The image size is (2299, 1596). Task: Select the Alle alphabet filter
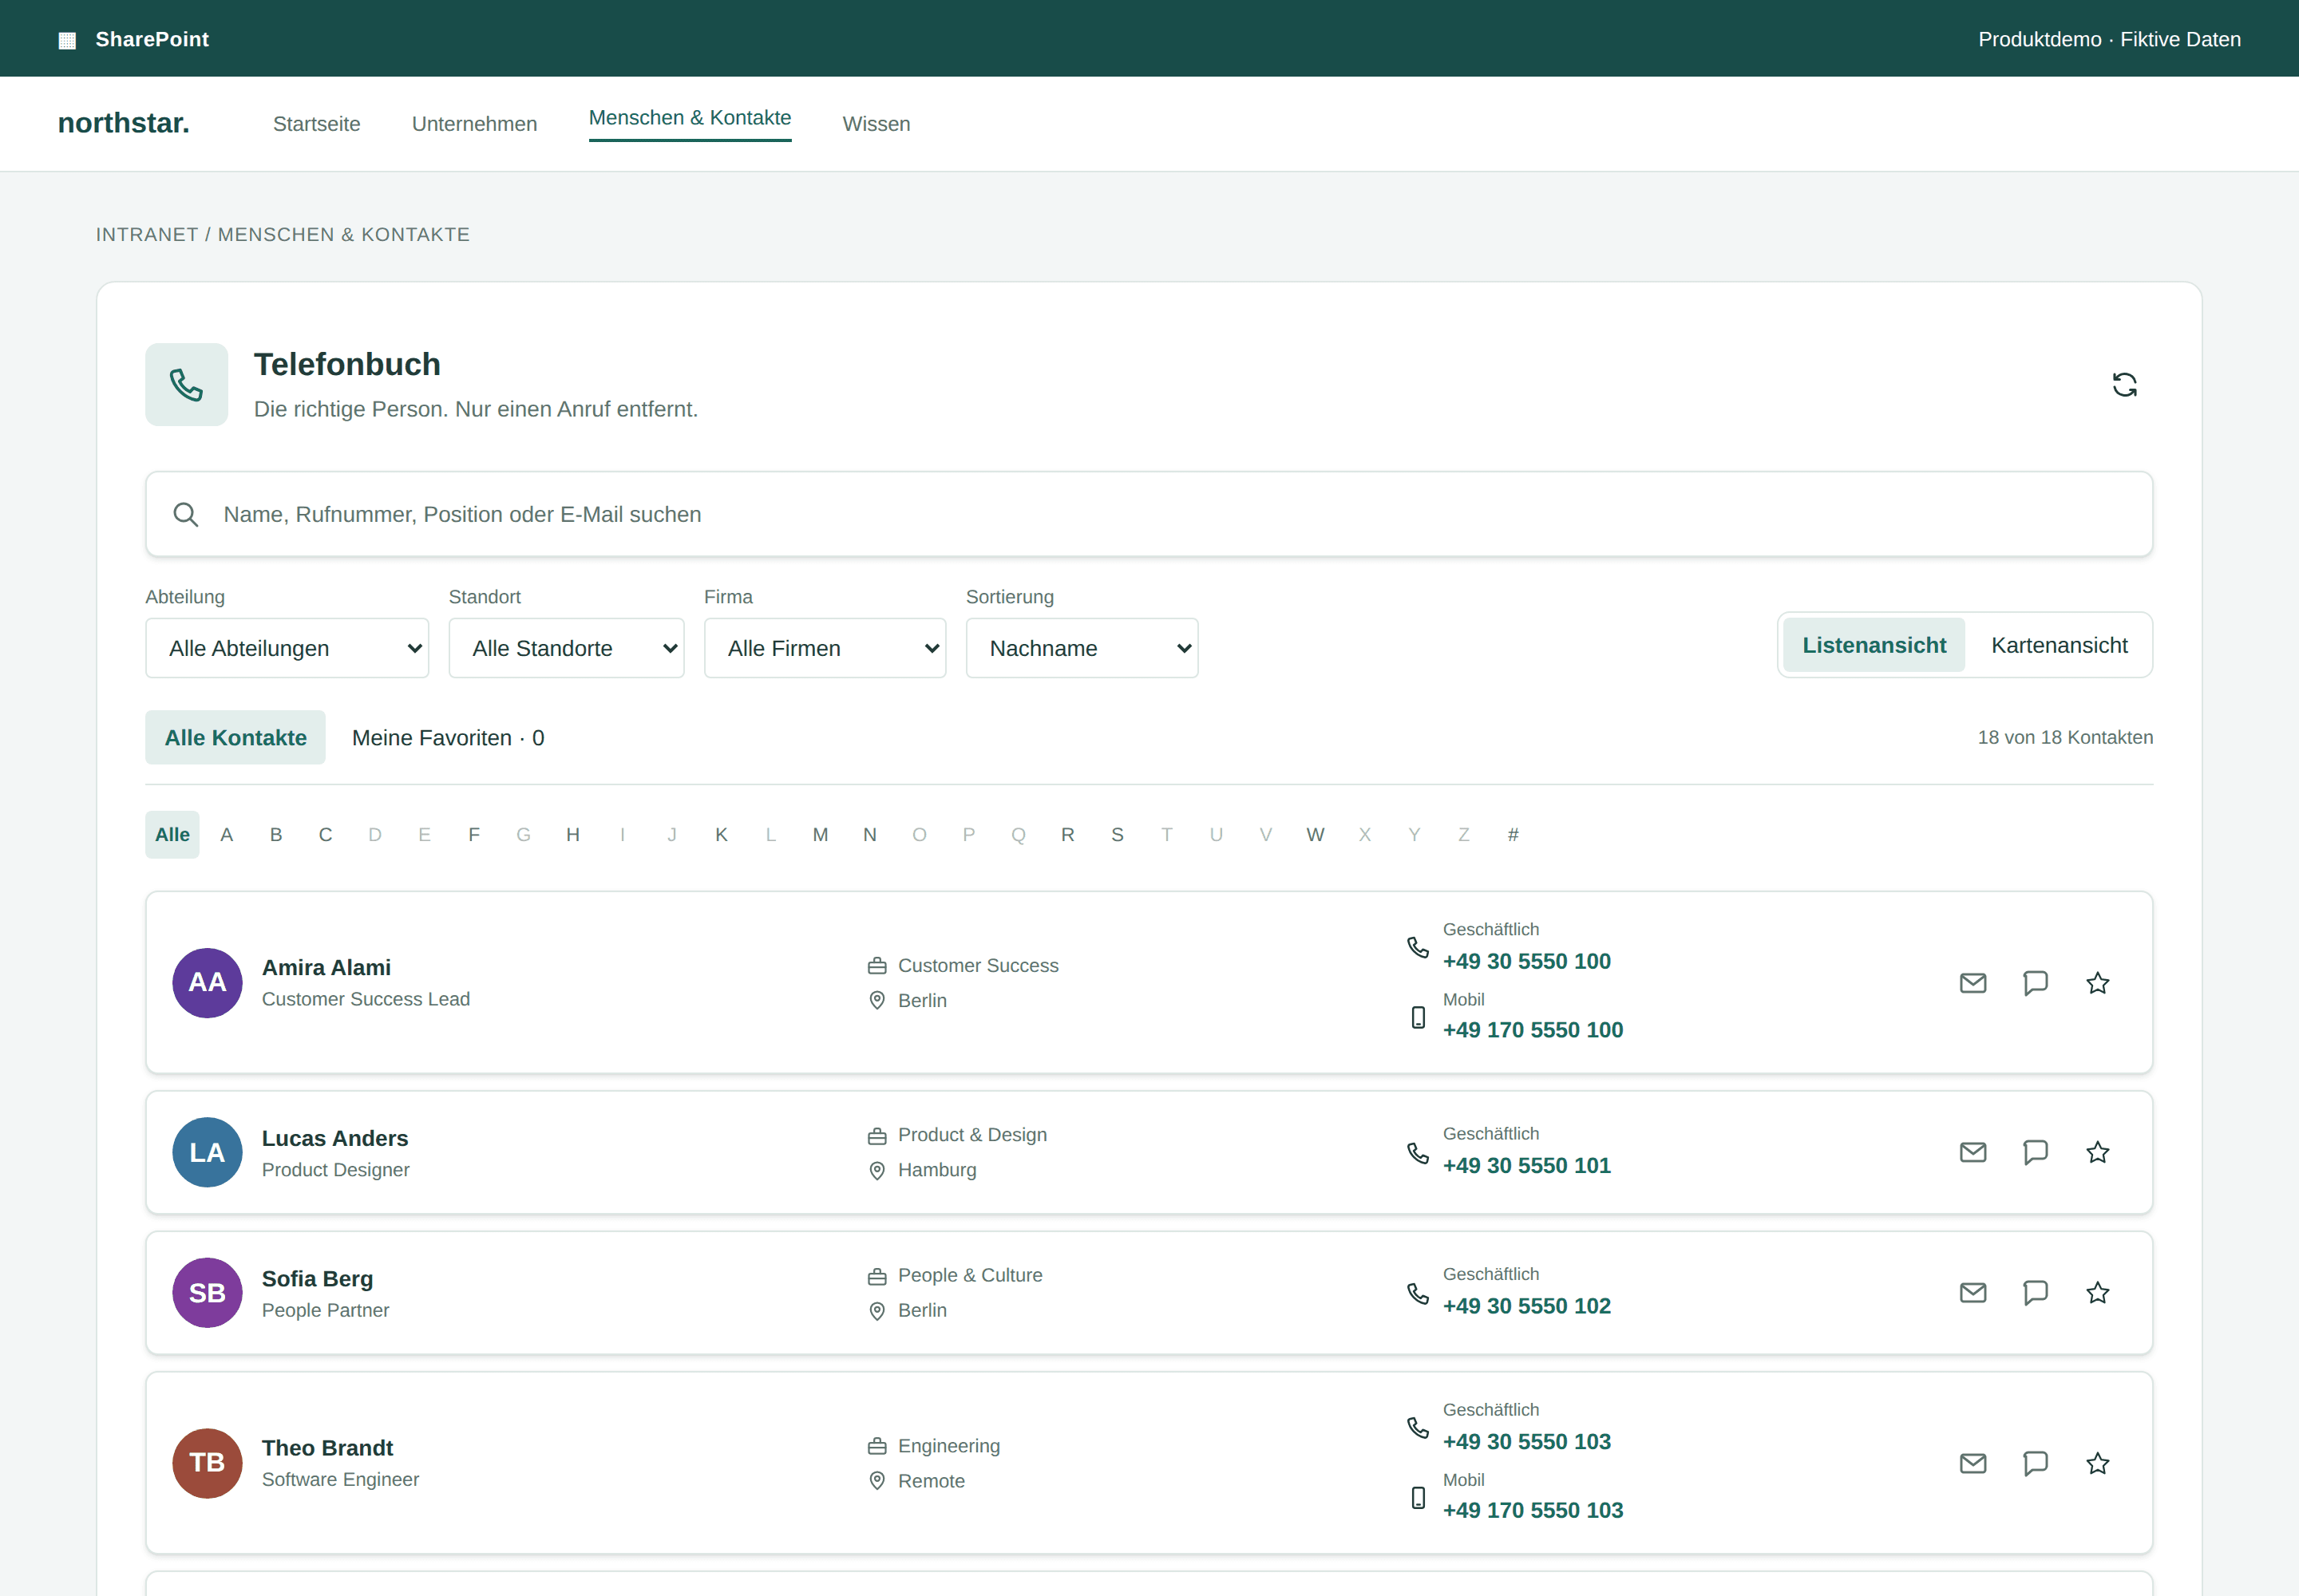click(x=172, y=834)
